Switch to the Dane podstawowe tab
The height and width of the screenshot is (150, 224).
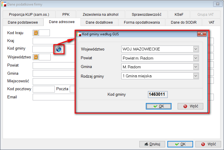click(23, 22)
